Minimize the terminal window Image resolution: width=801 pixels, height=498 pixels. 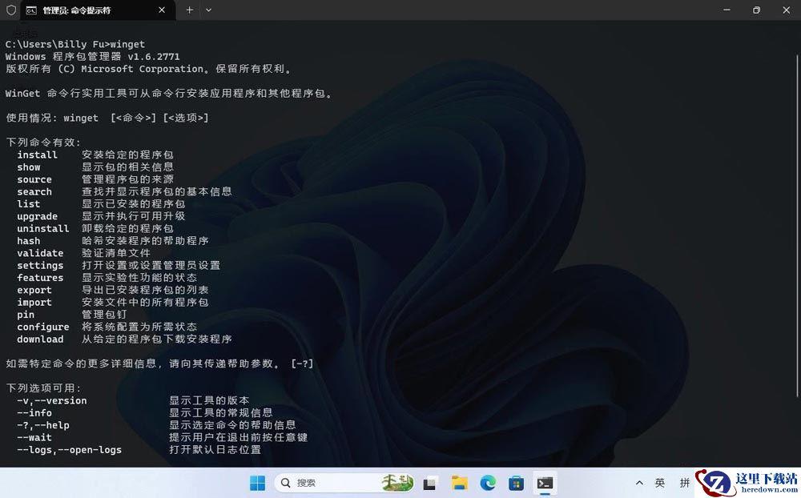click(x=727, y=10)
